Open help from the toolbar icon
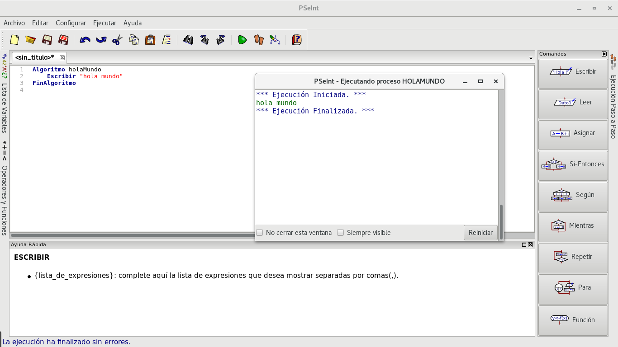The image size is (618, 347). 296,40
